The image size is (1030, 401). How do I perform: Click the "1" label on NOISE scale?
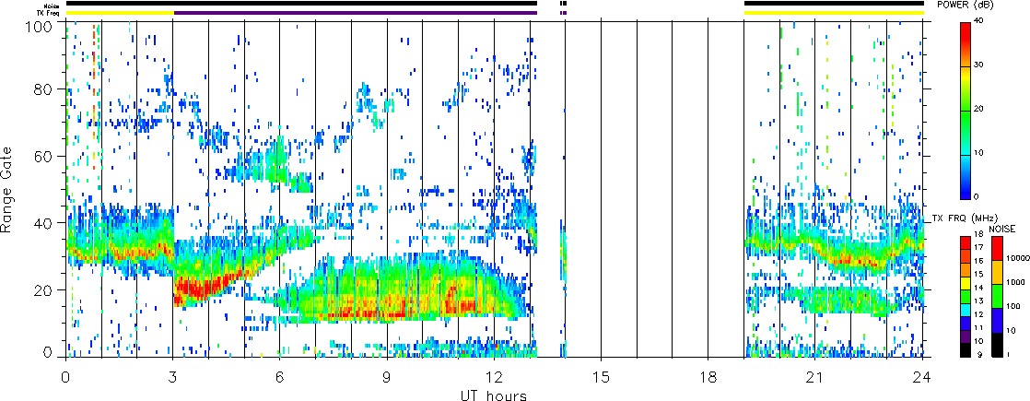tap(1009, 354)
